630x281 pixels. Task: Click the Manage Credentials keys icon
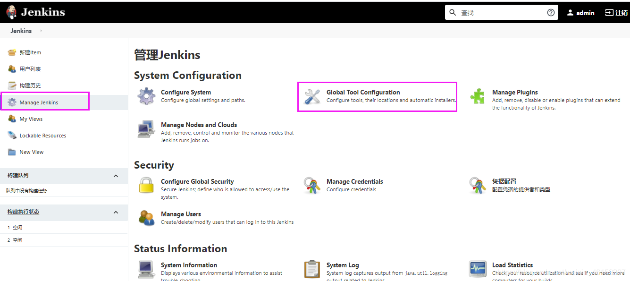click(312, 186)
